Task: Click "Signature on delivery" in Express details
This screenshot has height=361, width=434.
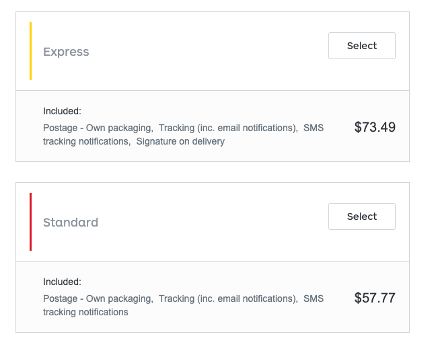Action: tap(180, 141)
